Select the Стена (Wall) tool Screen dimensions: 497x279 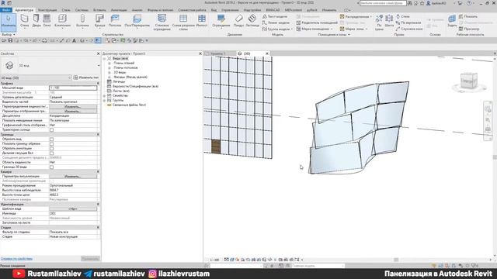24,21
